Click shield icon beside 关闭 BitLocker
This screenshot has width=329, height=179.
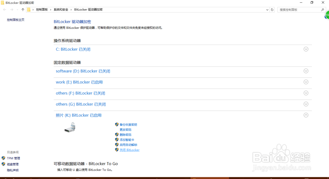point(117,150)
